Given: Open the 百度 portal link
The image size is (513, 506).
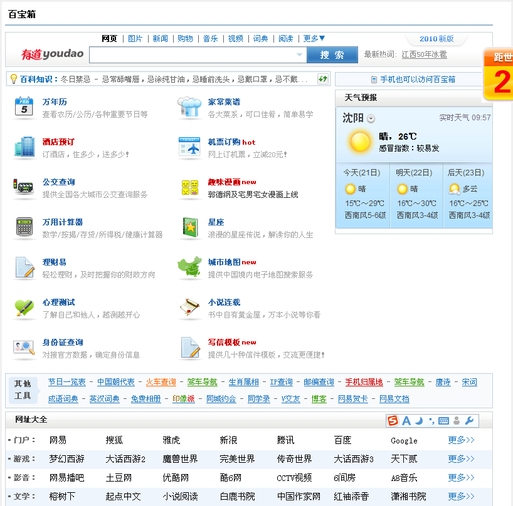Looking at the screenshot, I should [x=342, y=440].
